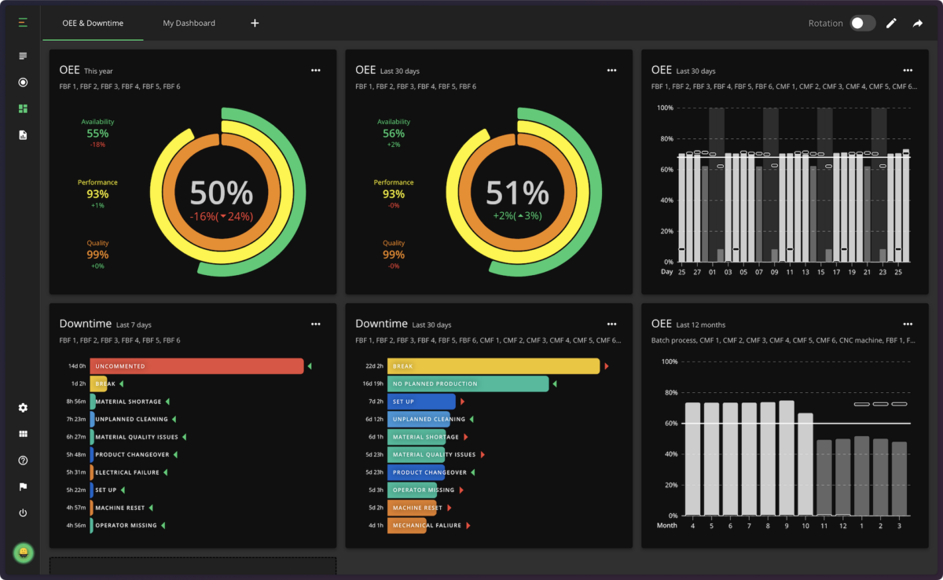Click the flag icon in the sidebar
This screenshot has height=580, width=943.
22,486
